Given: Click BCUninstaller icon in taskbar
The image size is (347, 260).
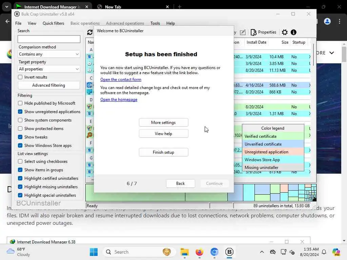Looking at the screenshot, I should pyautogui.click(x=229, y=252).
